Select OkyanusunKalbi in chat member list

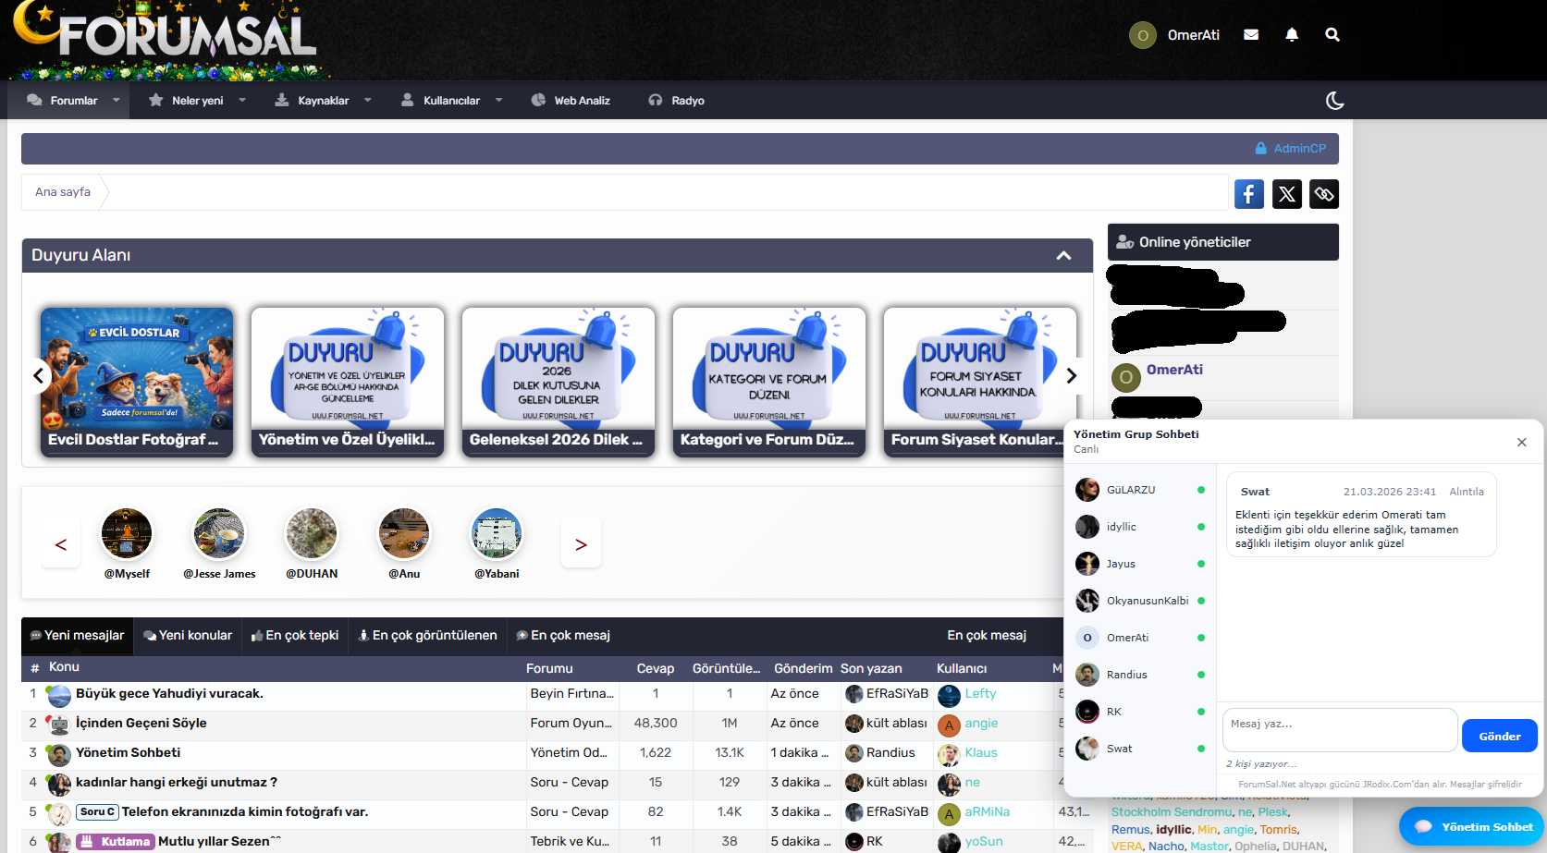coord(1141,601)
